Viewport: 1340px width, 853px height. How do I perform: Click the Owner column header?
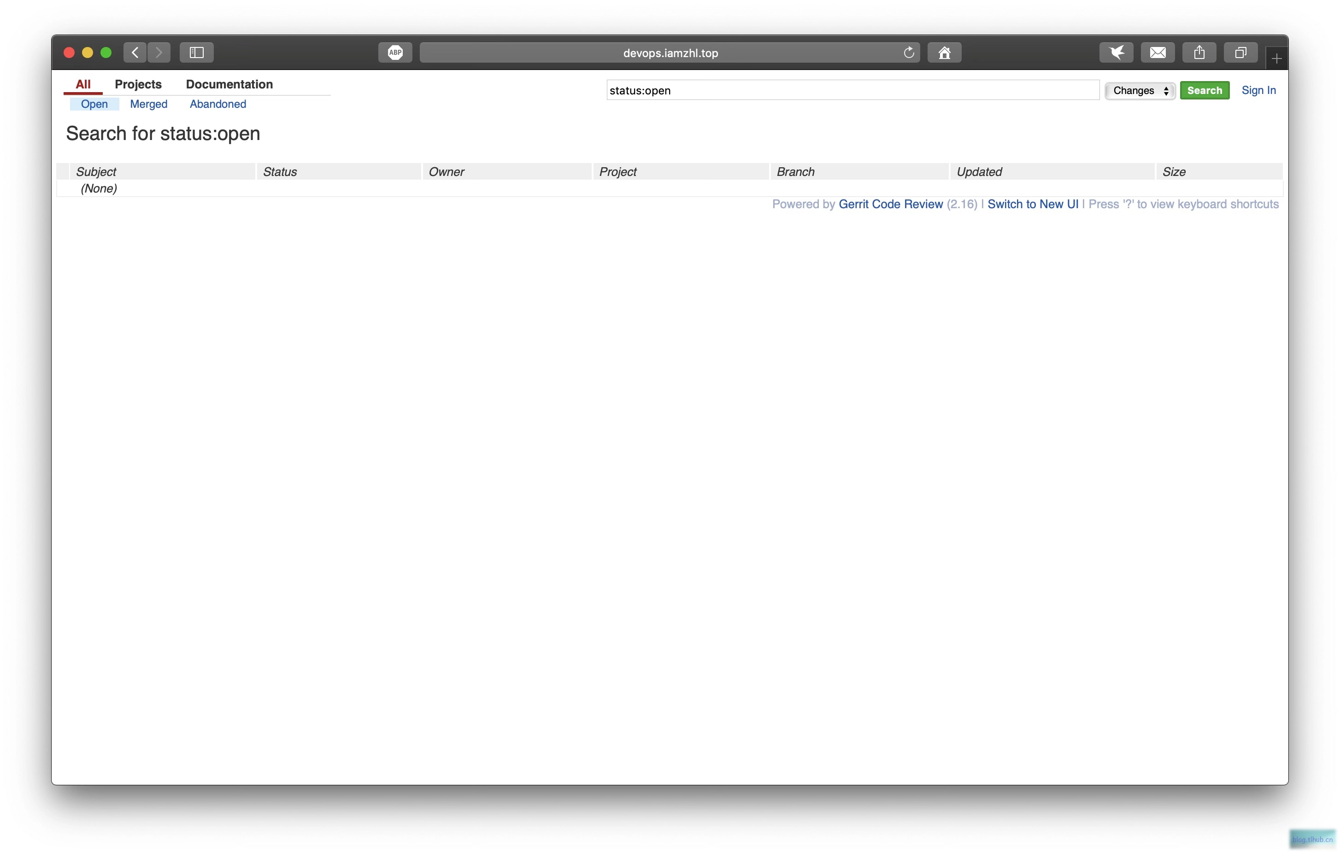[x=507, y=171]
